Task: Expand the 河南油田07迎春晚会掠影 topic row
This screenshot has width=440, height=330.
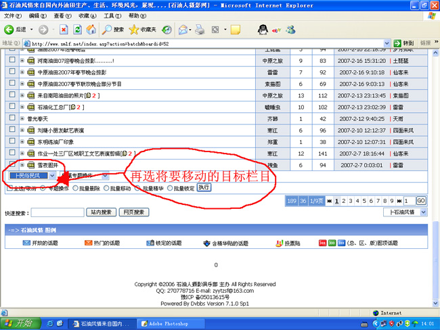Action: [22, 61]
